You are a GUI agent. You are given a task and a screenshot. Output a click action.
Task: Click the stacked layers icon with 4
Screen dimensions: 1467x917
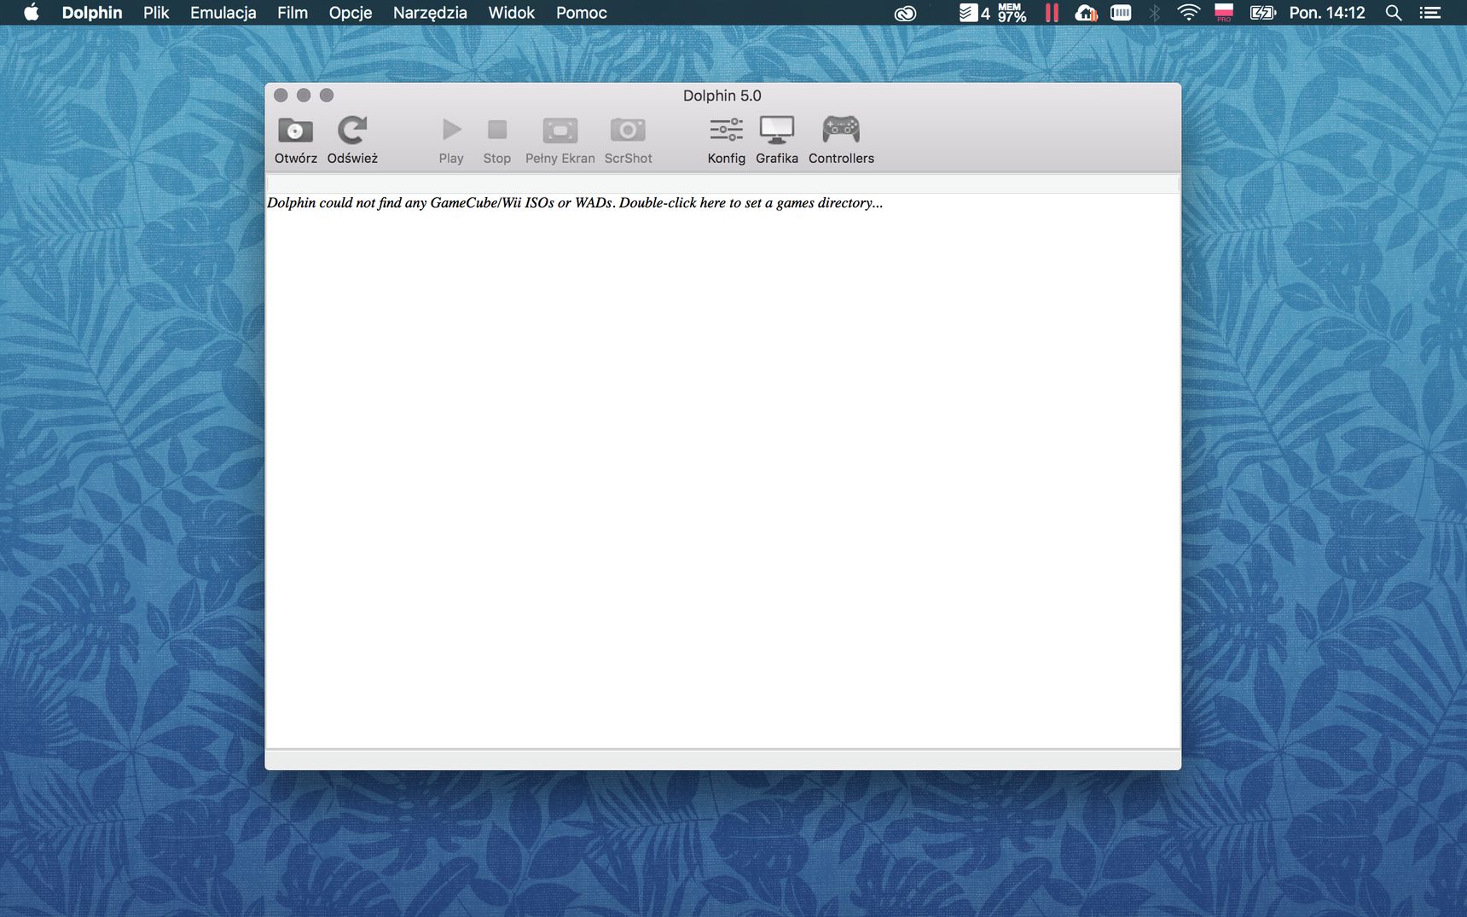(974, 13)
